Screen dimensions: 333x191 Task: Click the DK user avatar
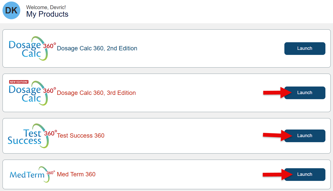(11, 10)
